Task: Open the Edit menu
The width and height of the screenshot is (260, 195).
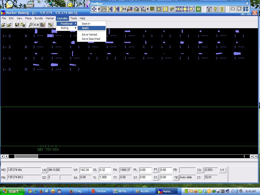Action: click(11, 18)
